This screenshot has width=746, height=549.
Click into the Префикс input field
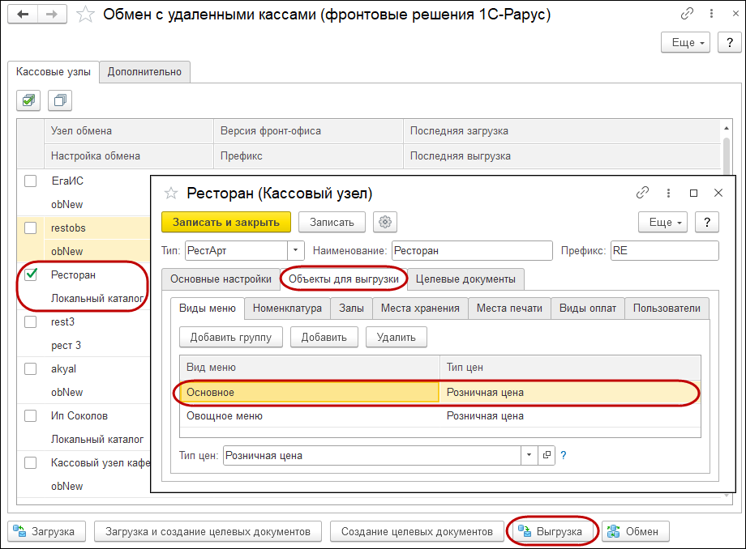tap(665, 250)
